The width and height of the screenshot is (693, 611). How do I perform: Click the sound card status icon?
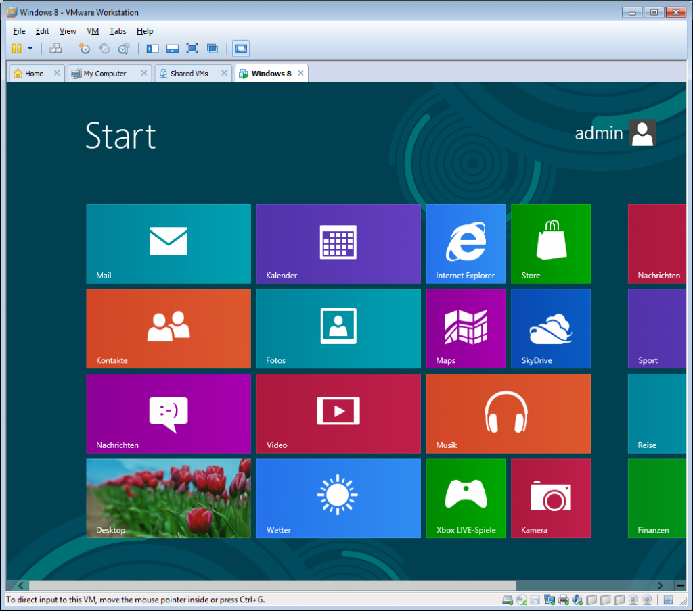(577, 600)
